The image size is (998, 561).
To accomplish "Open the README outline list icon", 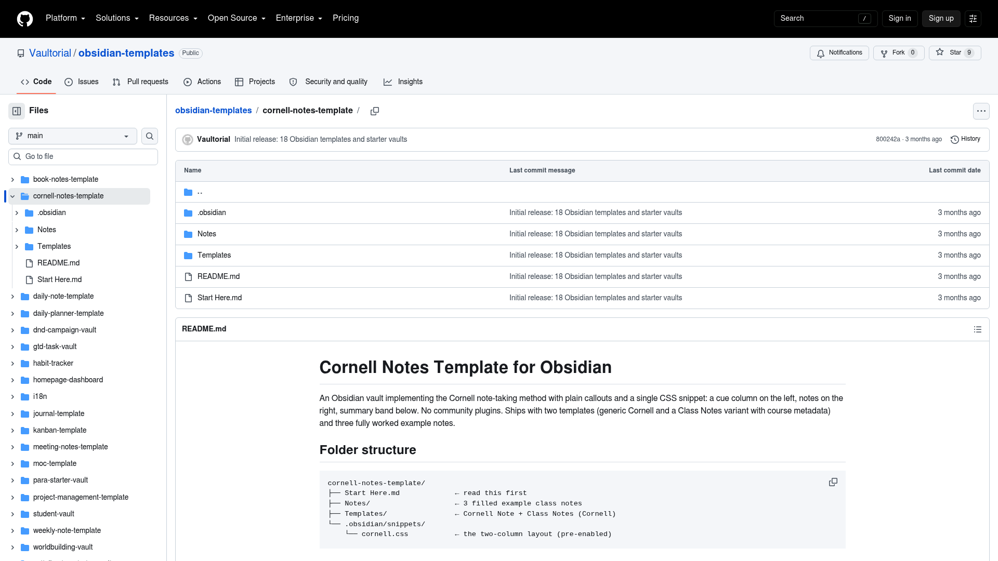I will click(x=977, y=329).
